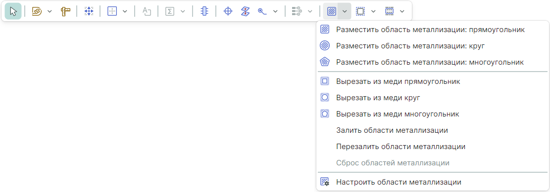Image resolution: width=550 pixels, height=192 pixels.
Task: Click the hatched area with gear icon
Action: (325, 182)
